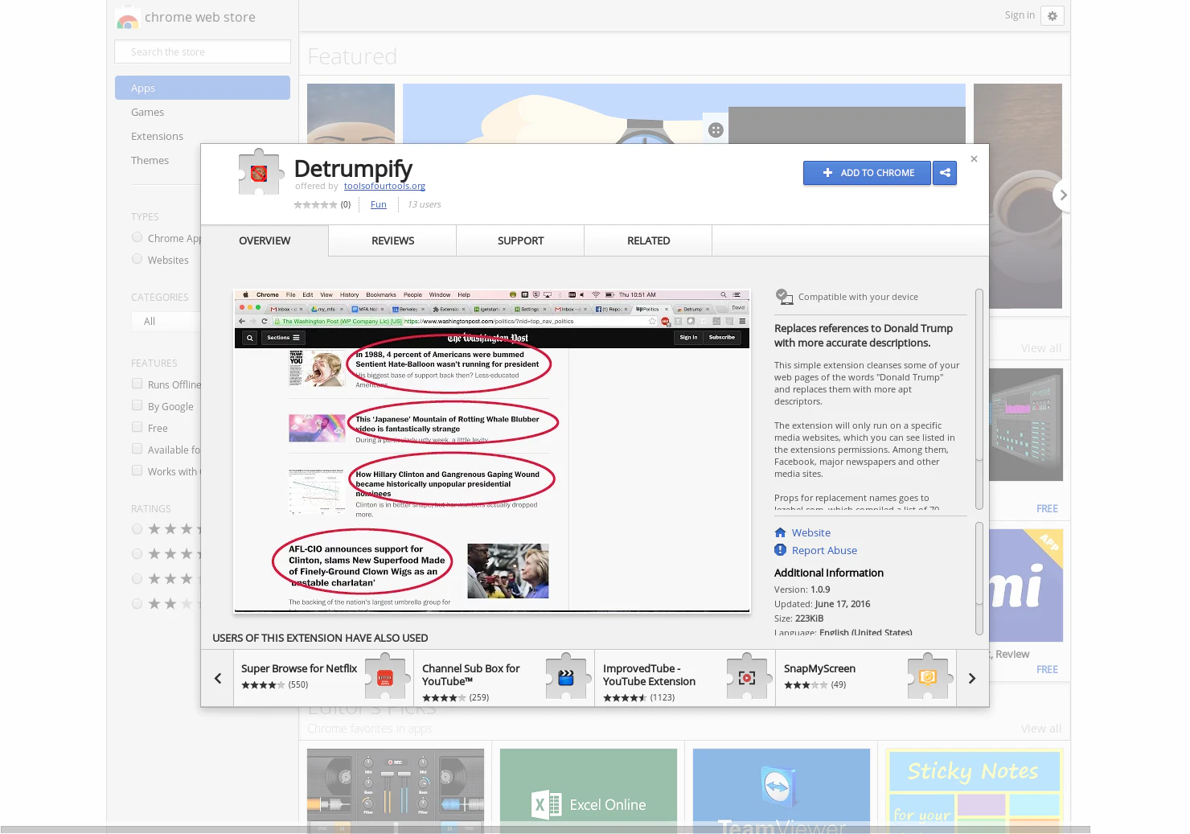Enable the Works with feature checkbox
Screen dimensions: 1190x834
pos(137,470)
